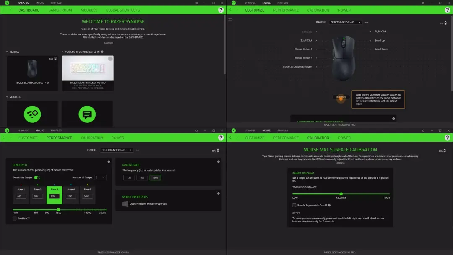Open the green chat bubble module
The height and width of the screenshot is (255, 453).
tap(87, 114)
